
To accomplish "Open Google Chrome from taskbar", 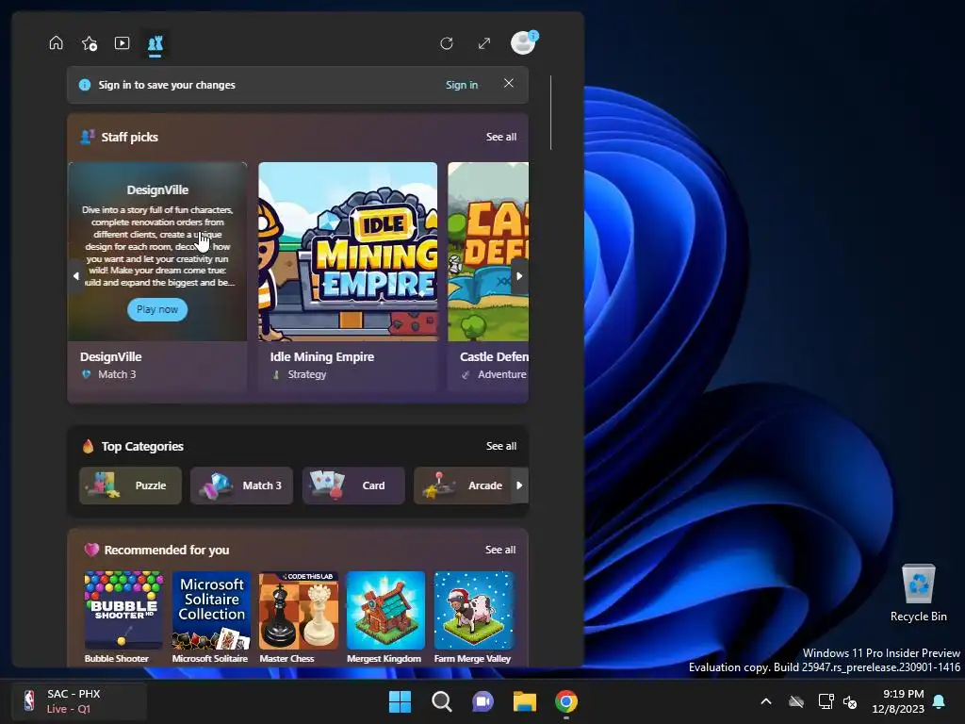I will [x=566, y=701].
